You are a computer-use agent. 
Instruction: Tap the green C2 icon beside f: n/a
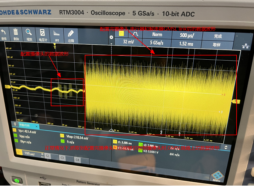click(63, 141)
